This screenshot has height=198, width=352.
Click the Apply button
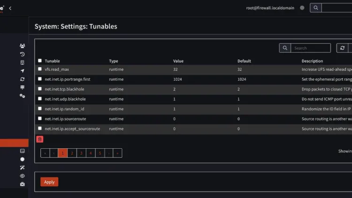(x=49, y=182)
